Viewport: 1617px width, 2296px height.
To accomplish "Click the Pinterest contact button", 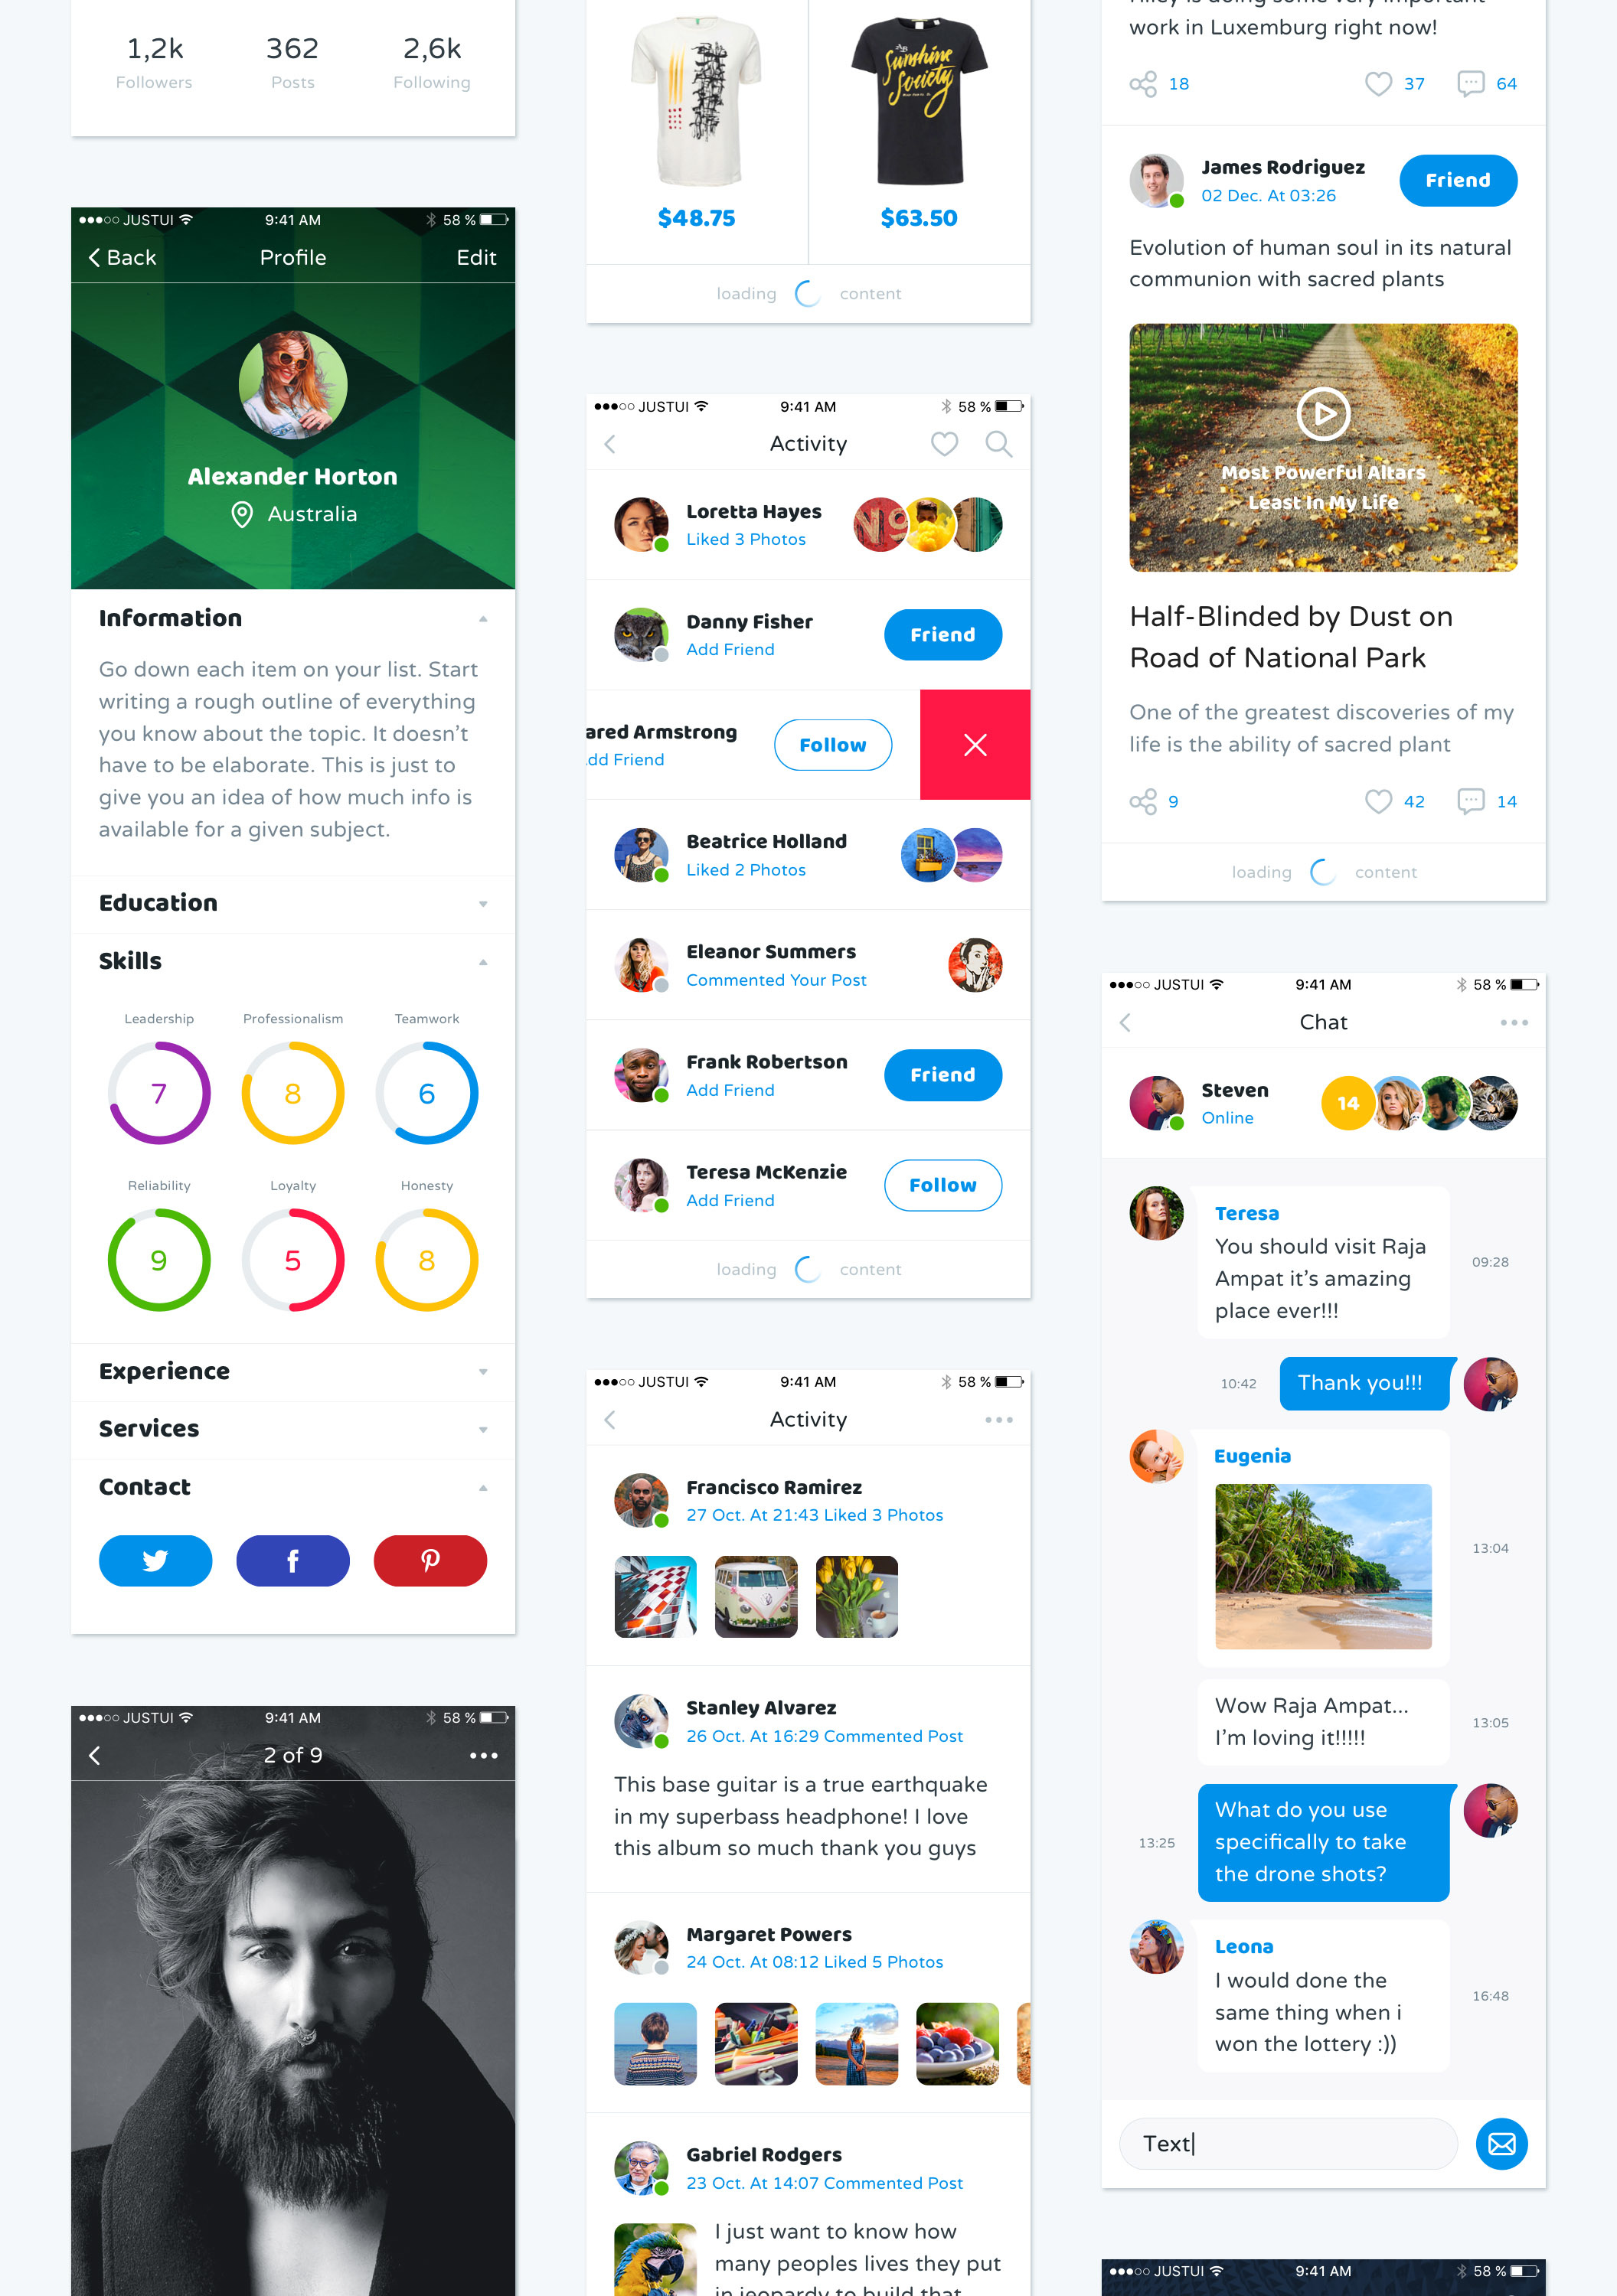I will (x=430, y=1560).
